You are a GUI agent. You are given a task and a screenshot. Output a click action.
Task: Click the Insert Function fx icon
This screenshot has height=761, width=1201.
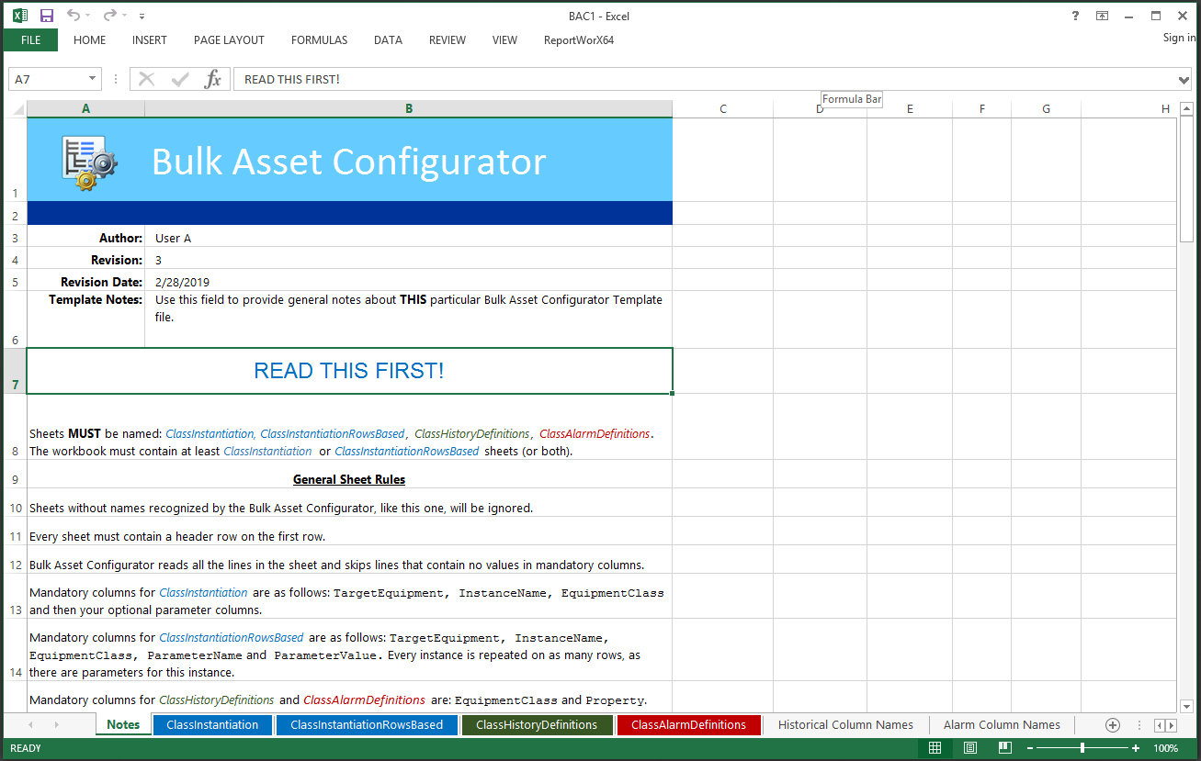click(212, 79)
